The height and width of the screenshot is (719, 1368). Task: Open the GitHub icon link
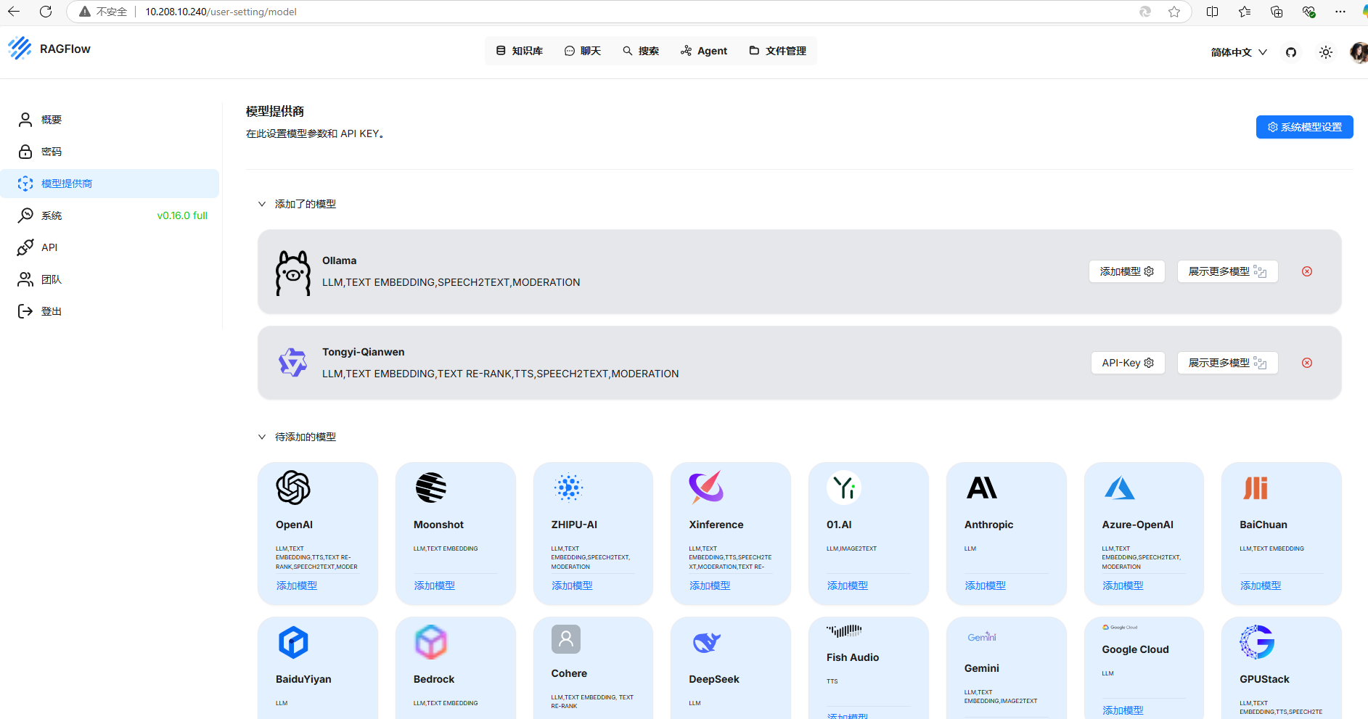point(1290,52)
